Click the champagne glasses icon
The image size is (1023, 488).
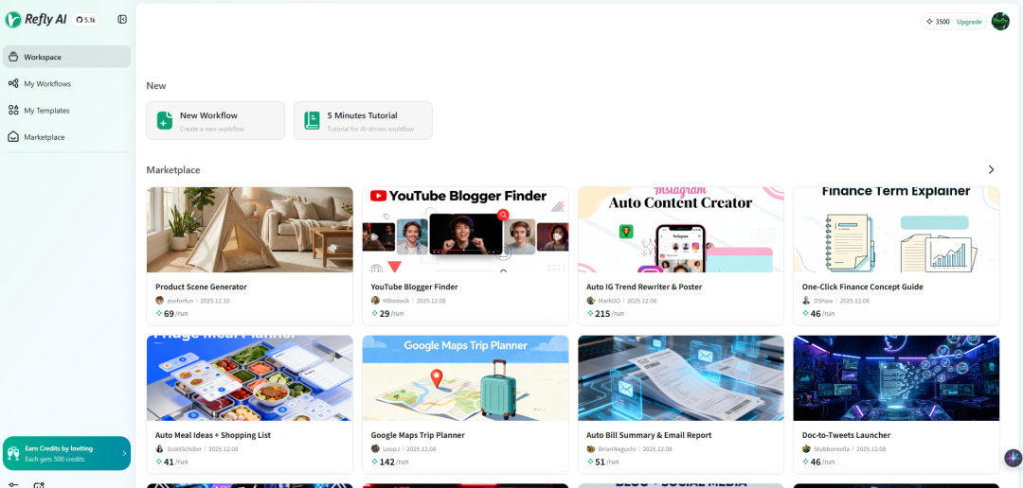coord(13,453)
